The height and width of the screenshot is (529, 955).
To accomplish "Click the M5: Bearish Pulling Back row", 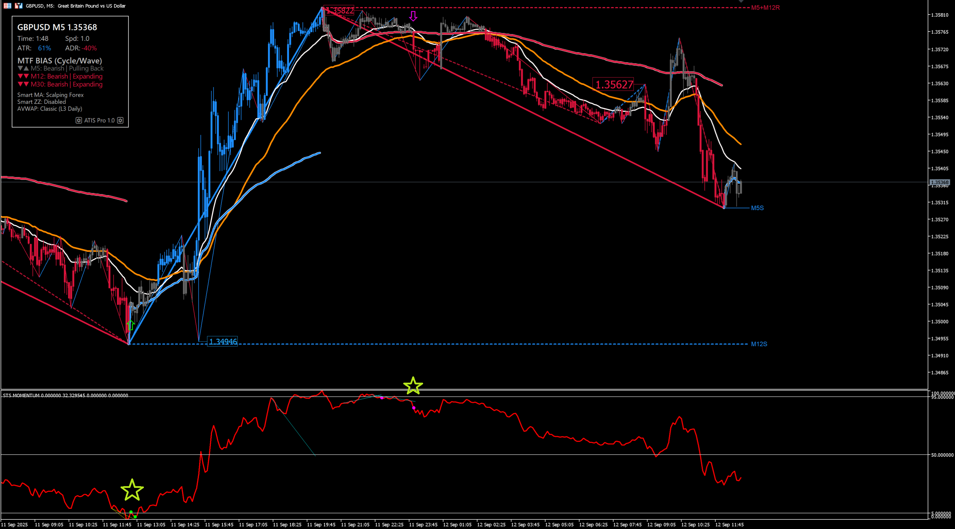I will point(61,69).
